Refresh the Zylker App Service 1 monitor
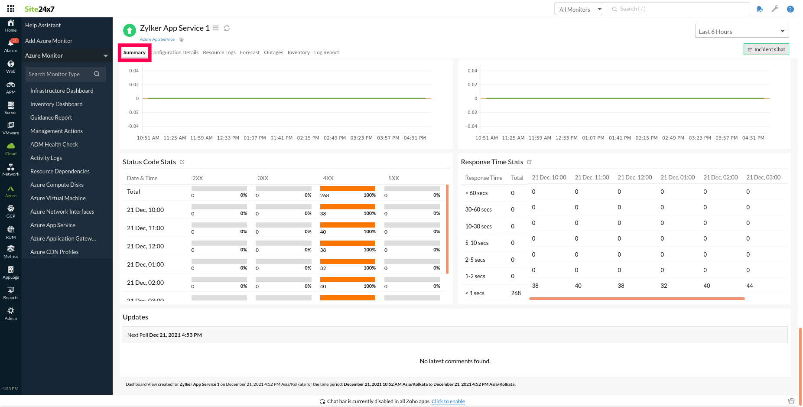This screenshot has width=803, height=407. [x=227, y=28]
